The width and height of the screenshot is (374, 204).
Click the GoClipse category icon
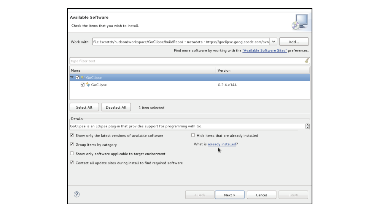pyautogui.click(x=83, y=77)
